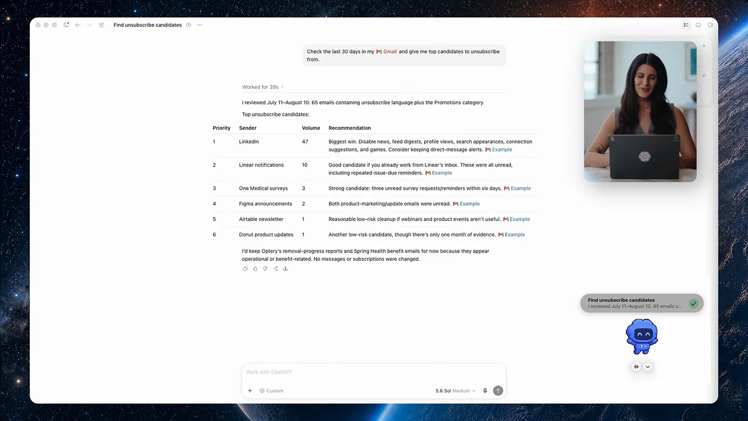Click the anchor-shaped icon under the response
748x421 pixels.
pyautogui.click(x=285, y=269)
